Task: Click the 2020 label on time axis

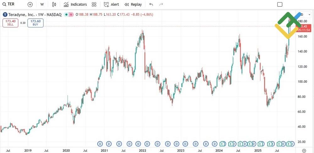Action: [x=66, y=150]
